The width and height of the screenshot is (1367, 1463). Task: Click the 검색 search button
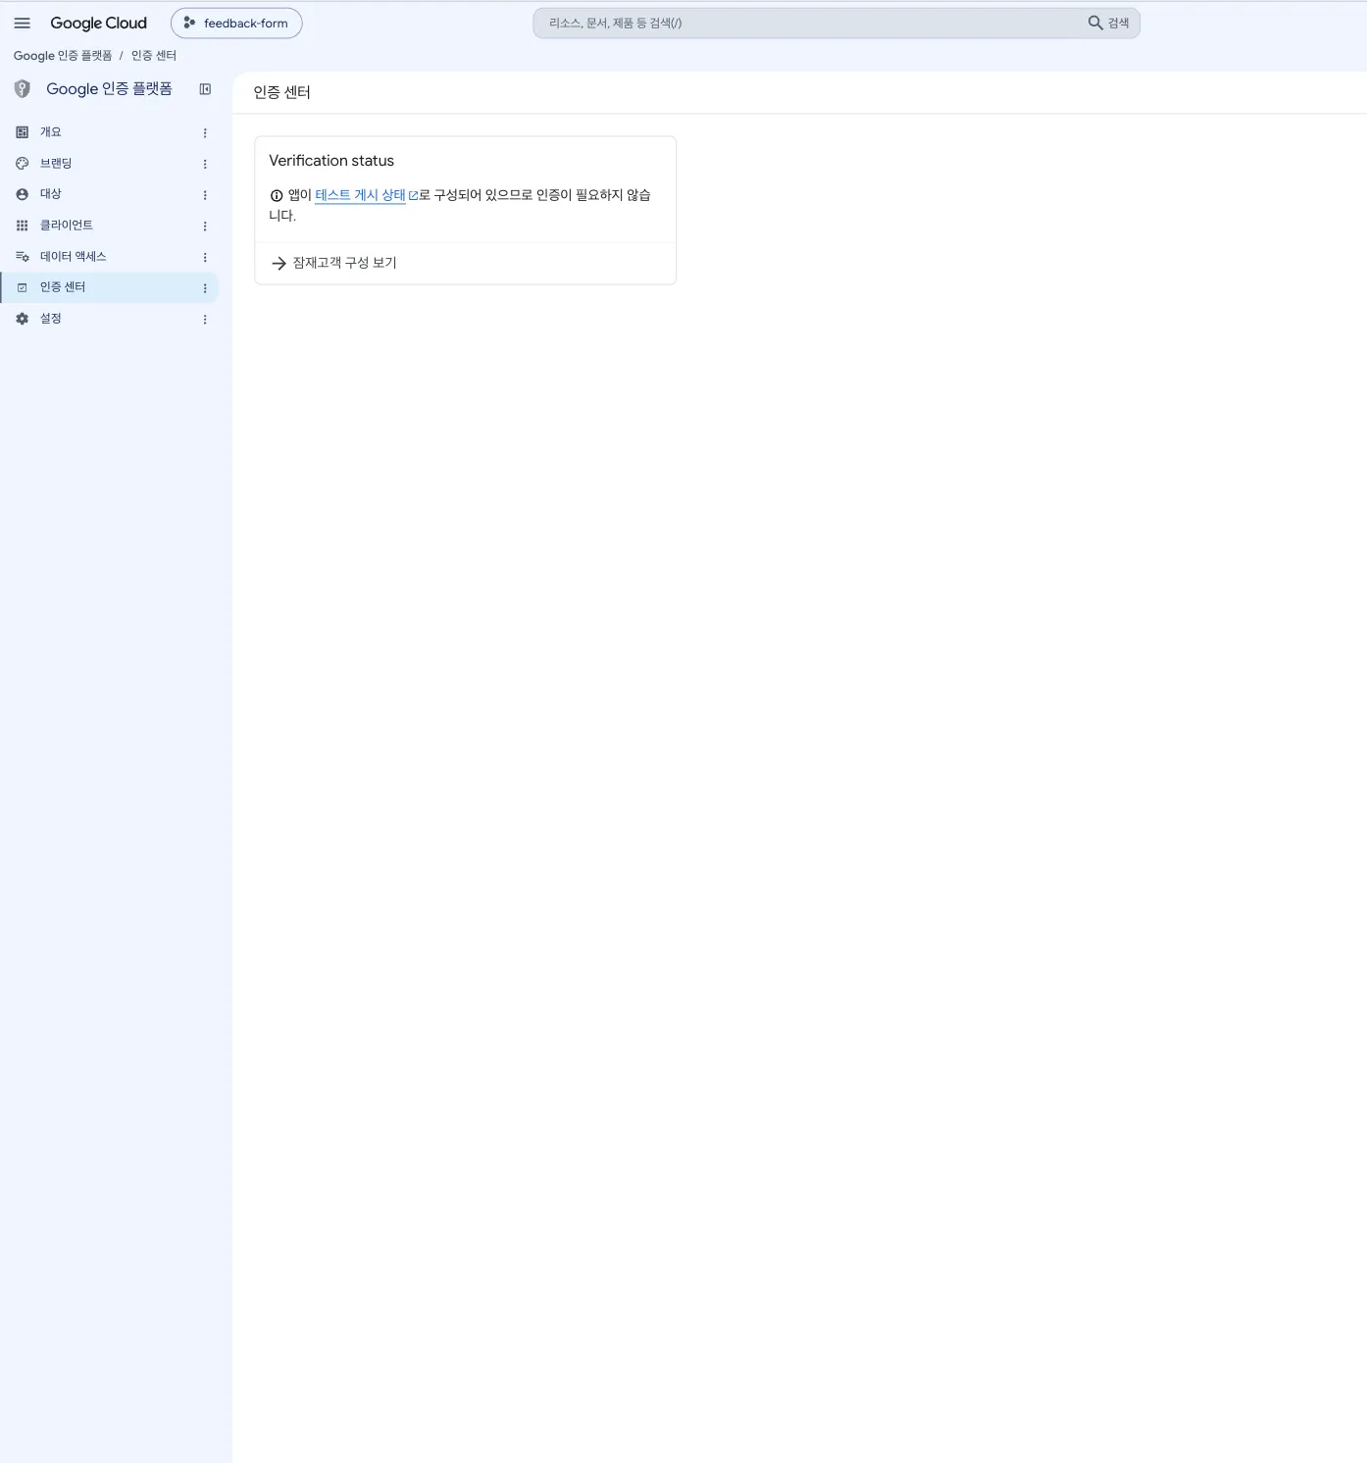(1109, 24)
